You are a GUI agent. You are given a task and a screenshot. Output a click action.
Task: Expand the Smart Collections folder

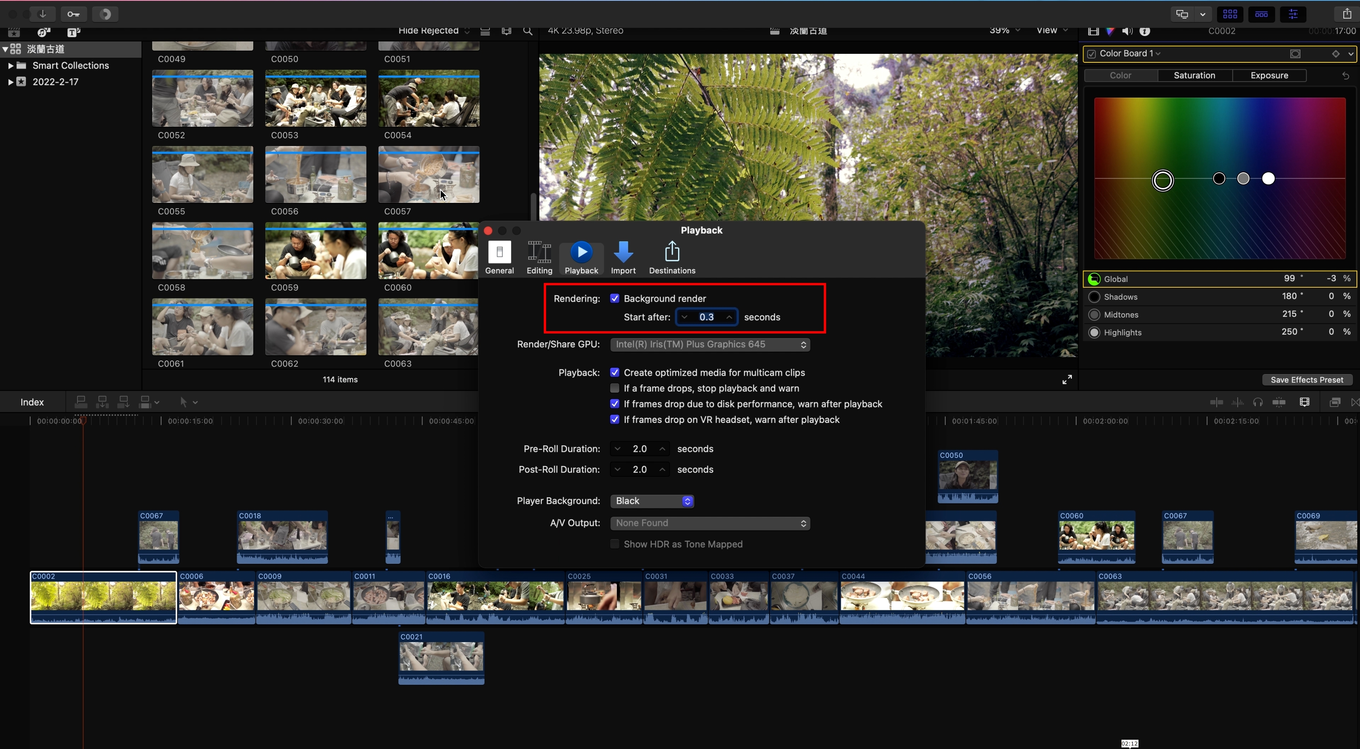[x=10, y=65]
